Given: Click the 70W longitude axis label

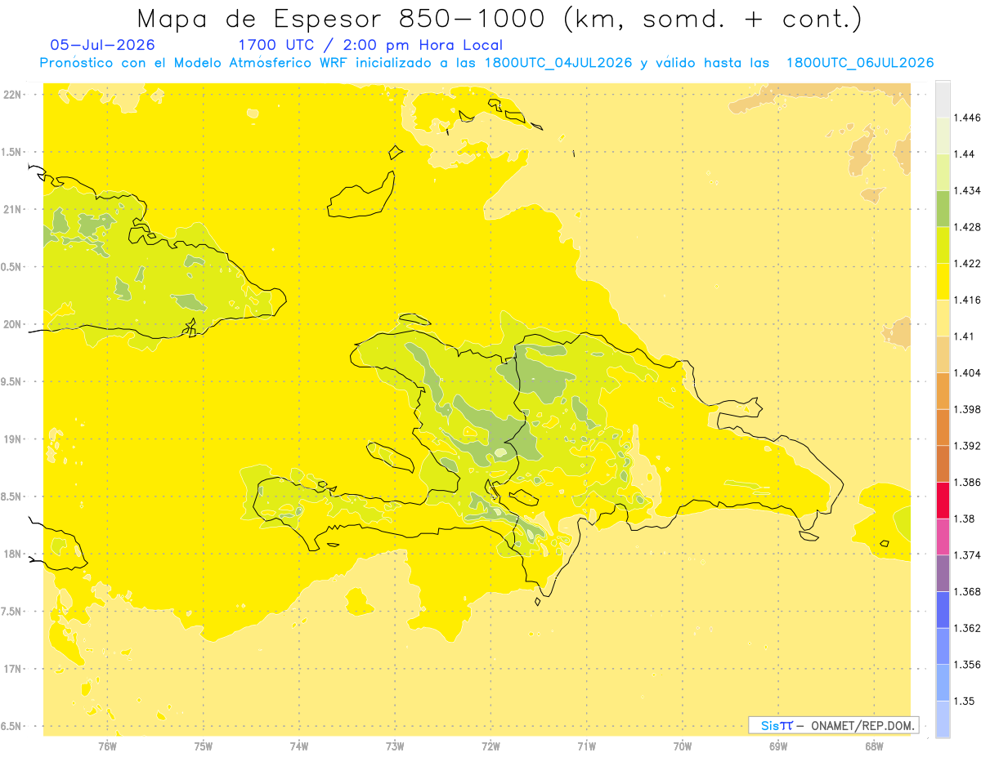Looking at the screenshot, I should click(x=682, y=746).
